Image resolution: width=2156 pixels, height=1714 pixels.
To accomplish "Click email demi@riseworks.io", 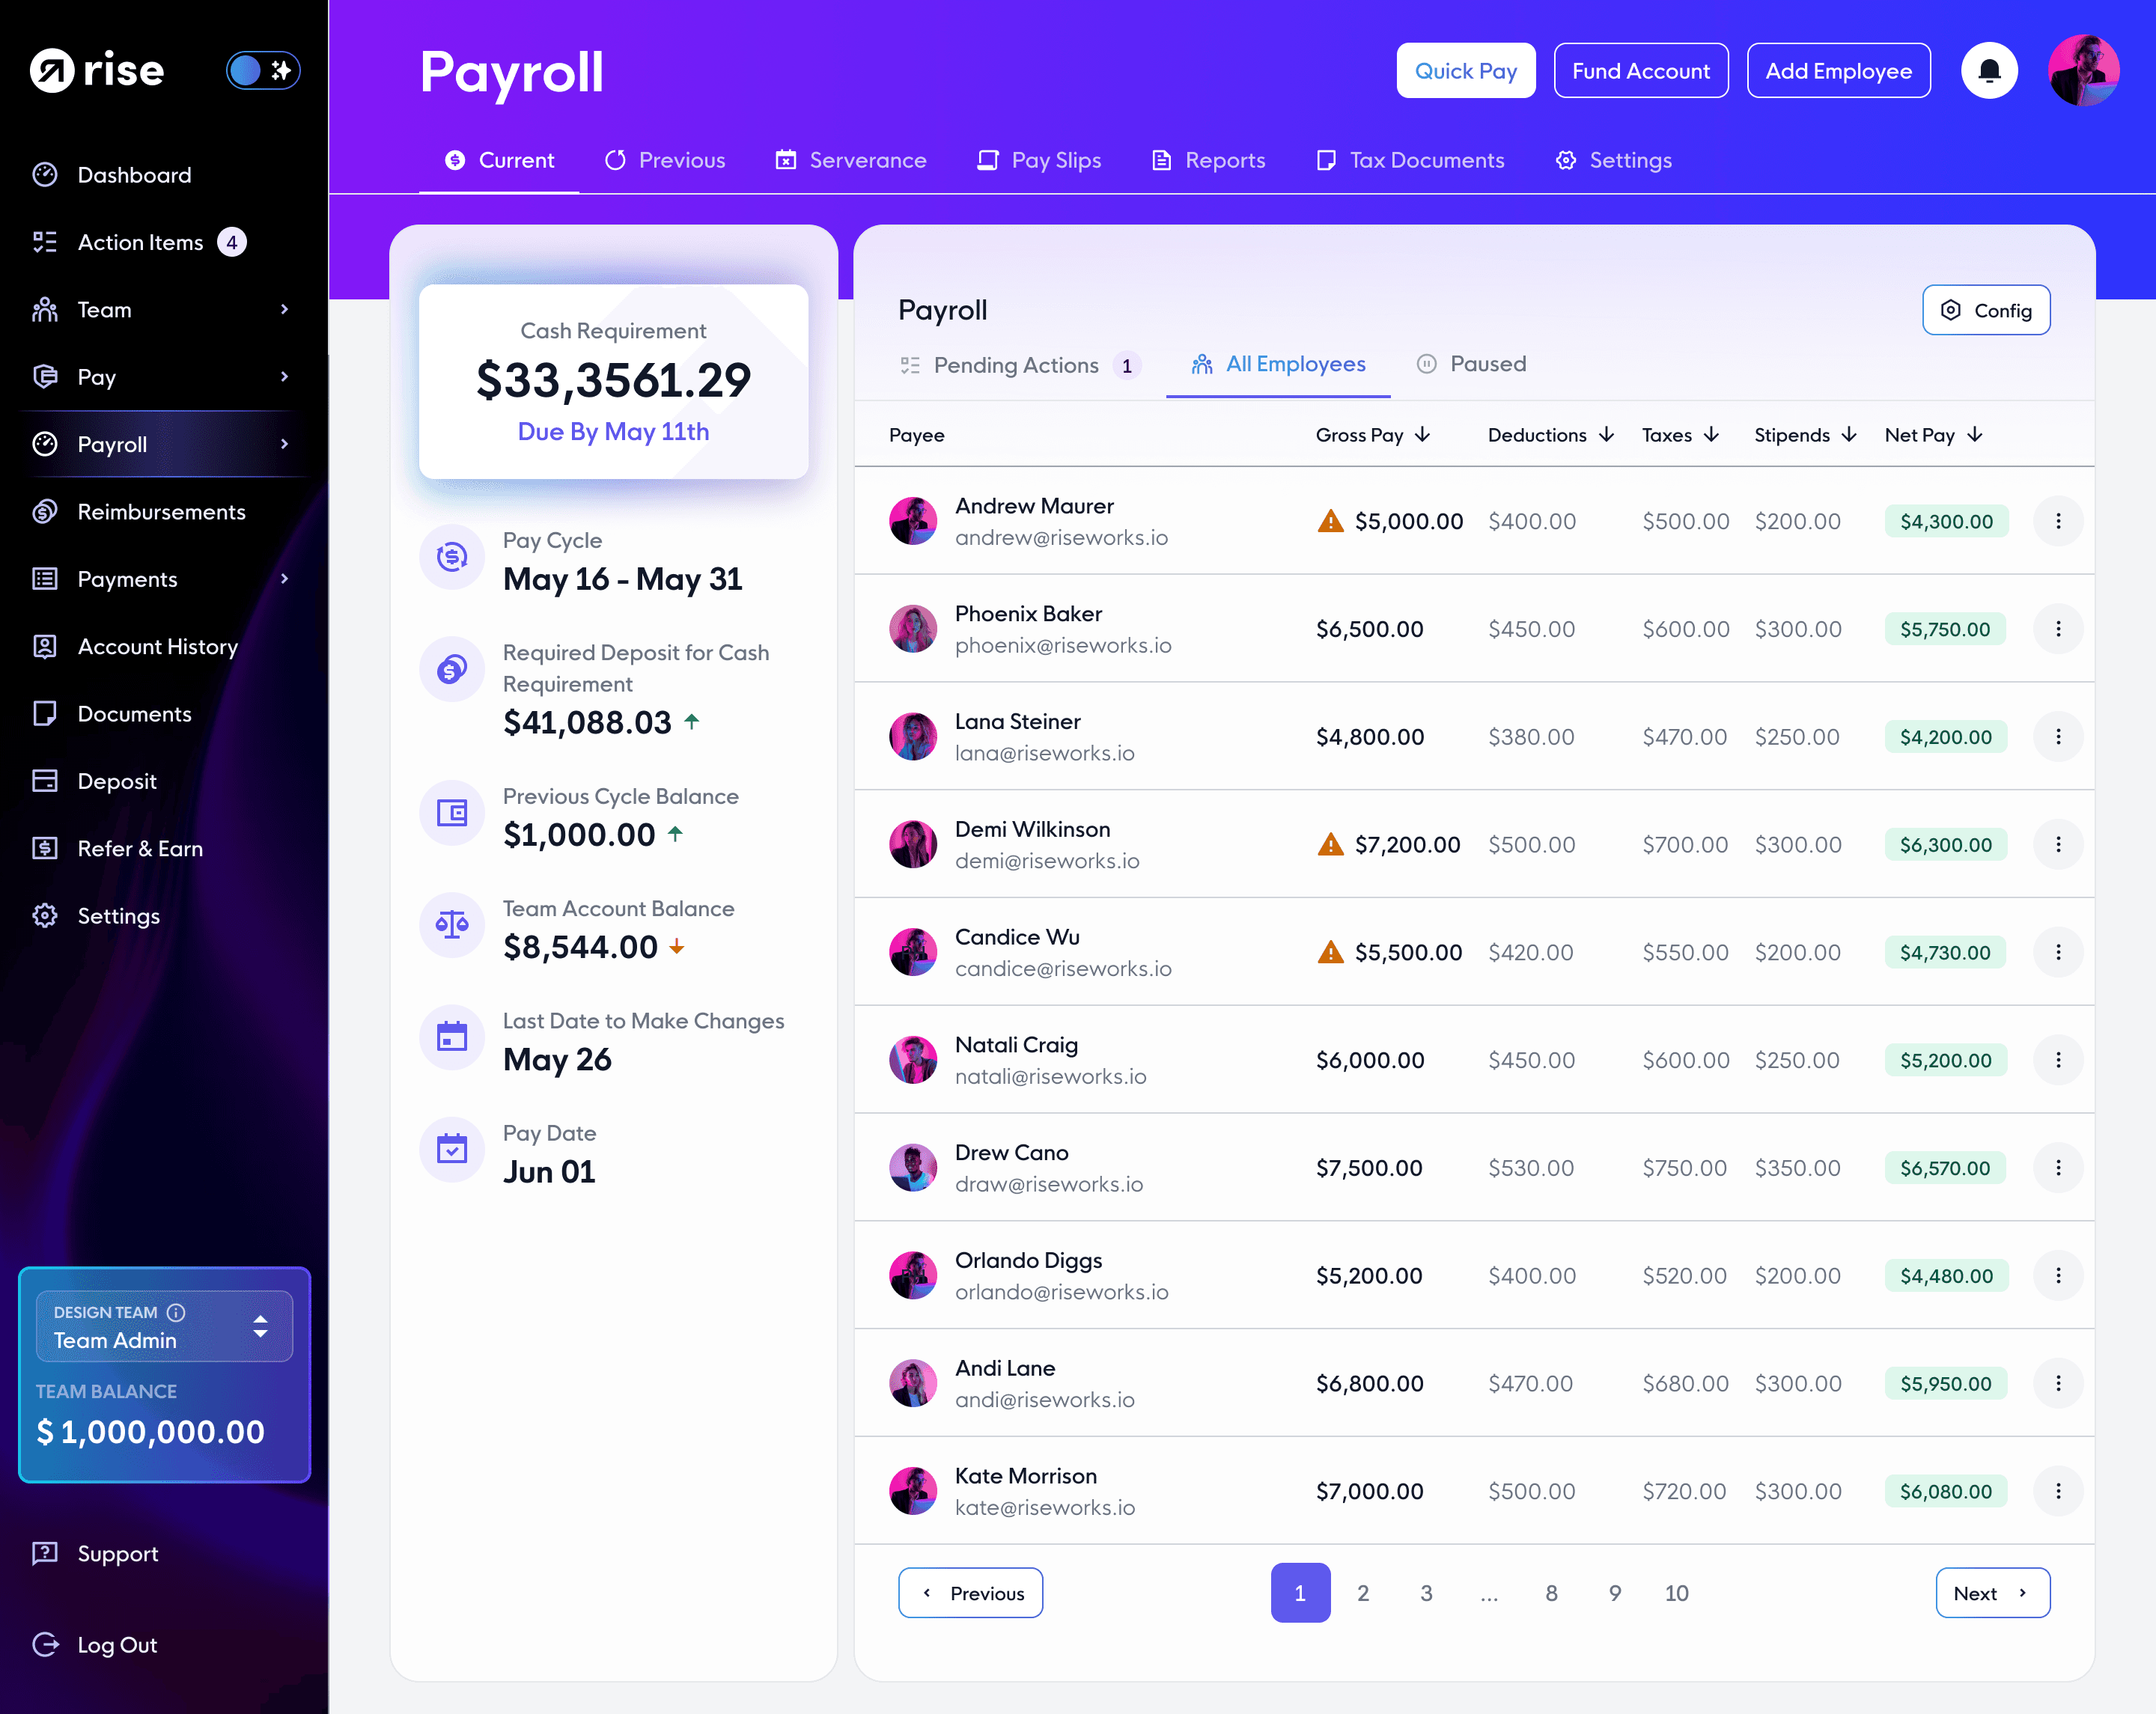I will click(1047, 861).
